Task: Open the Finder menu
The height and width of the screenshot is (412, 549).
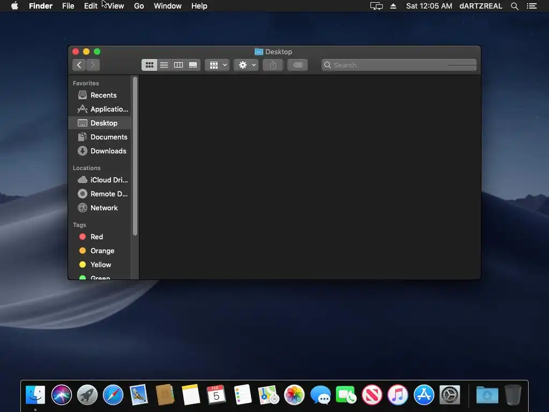Action: coord(41,6)
